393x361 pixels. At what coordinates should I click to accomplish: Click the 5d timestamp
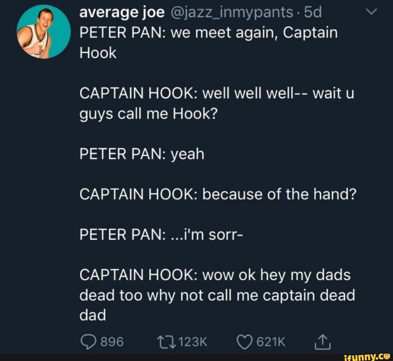click(x=313, y=12)
